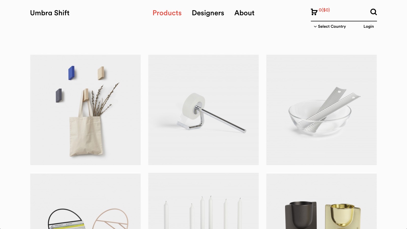Viewport: 407px width, 229px height.
Task: Click the chevron beside Select Country
Action: (315, 26)
